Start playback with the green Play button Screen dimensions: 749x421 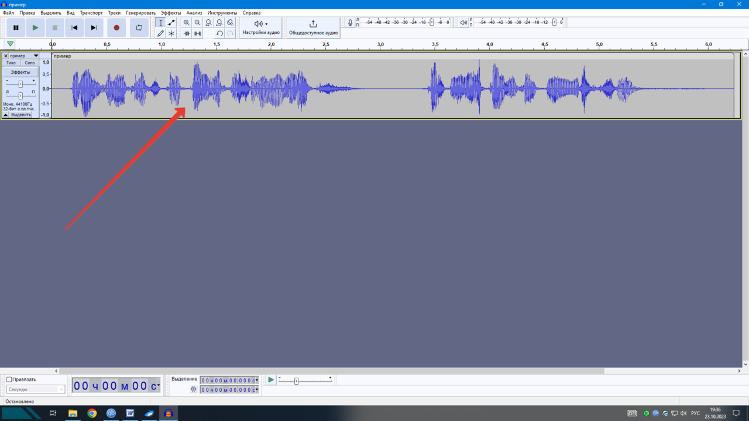(x=36, y=27)
